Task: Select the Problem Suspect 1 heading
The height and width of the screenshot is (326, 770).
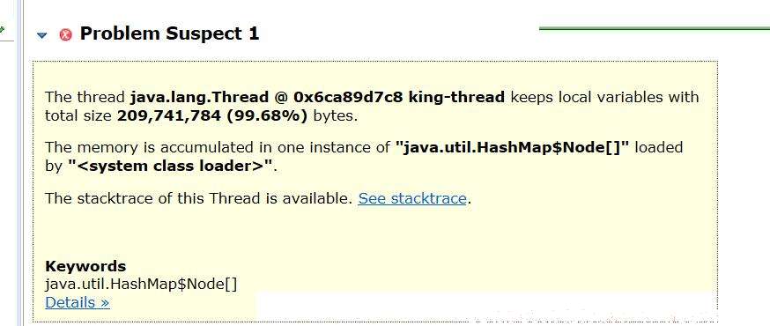Action: tap(169, 33)
